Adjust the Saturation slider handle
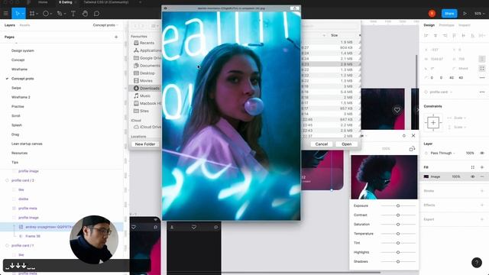This screenshot has height=275, width=489. tap(398, 225)
